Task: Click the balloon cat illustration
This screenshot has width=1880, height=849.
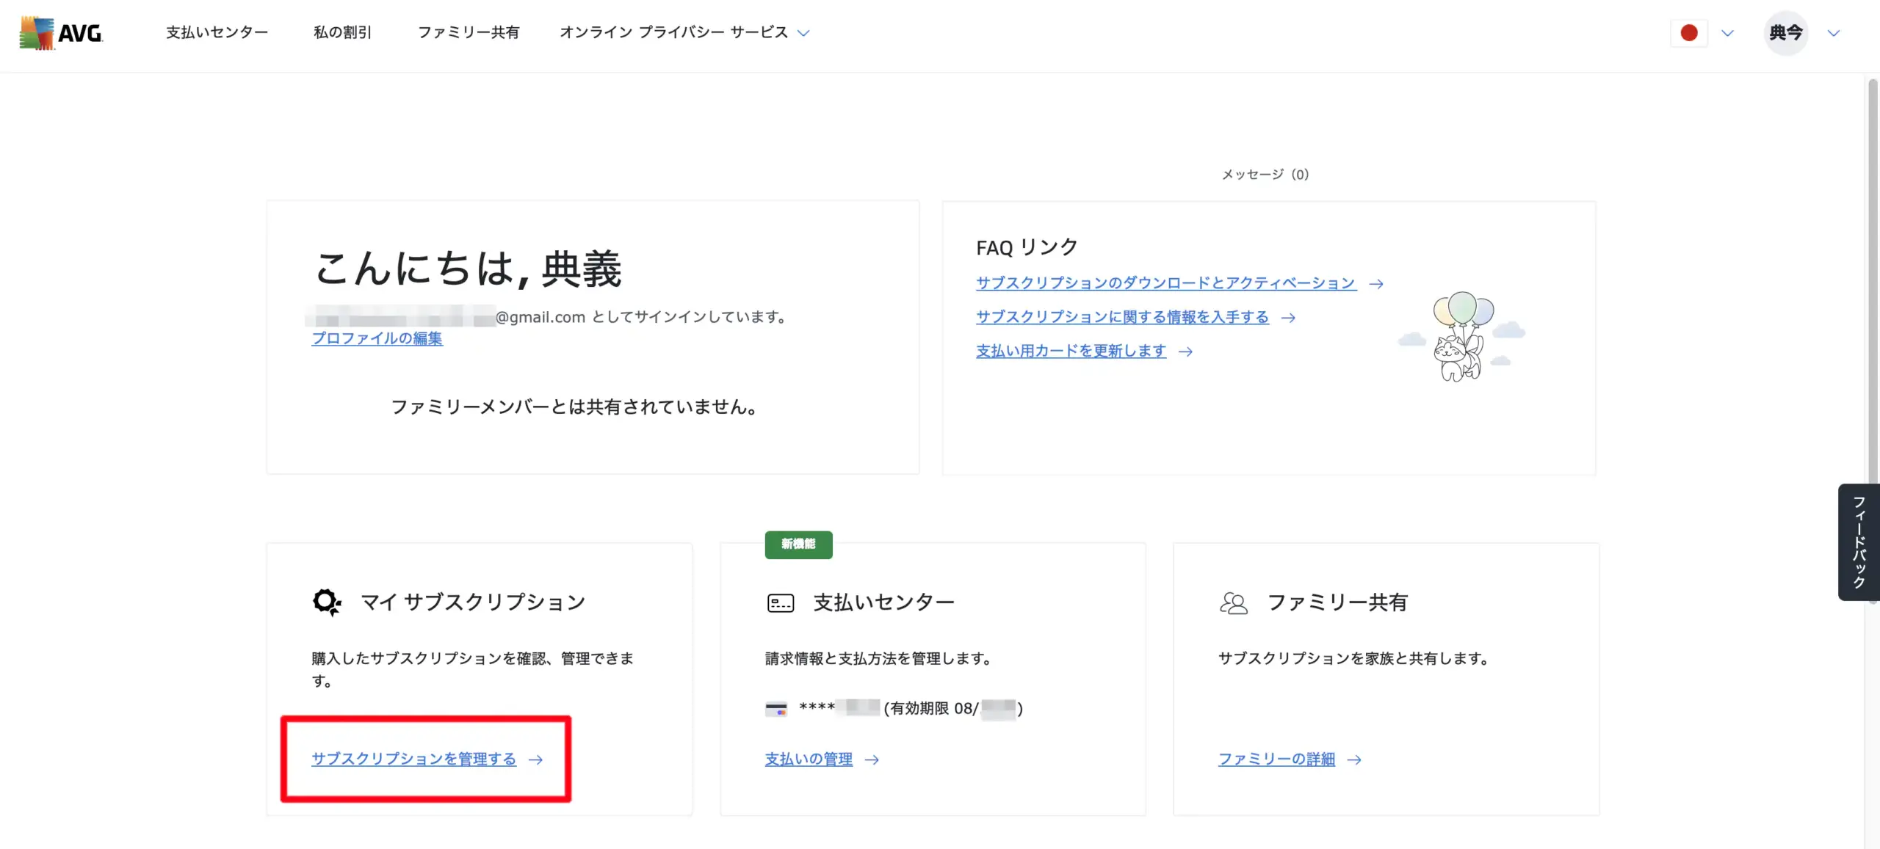Action: click(1461, 338)
